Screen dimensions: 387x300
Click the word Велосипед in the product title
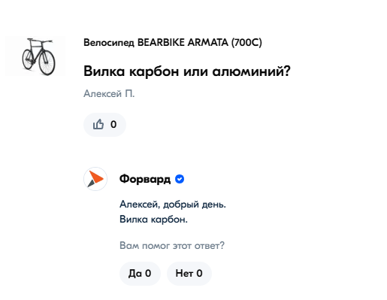tap(109, 43)
